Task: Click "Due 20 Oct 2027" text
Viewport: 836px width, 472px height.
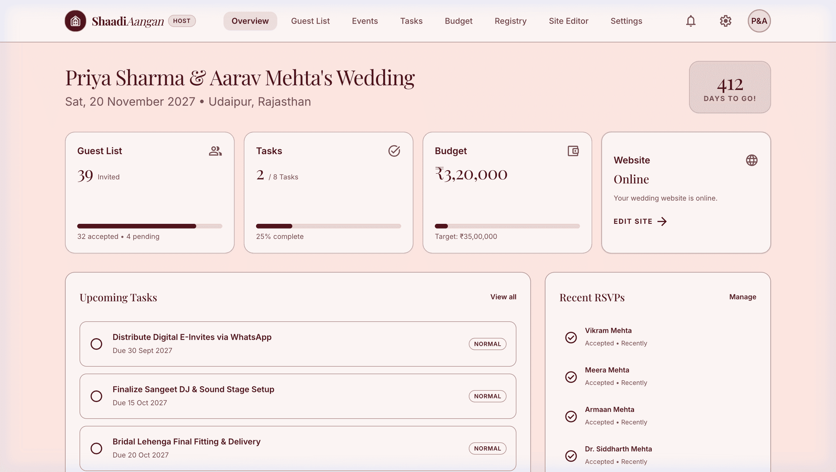Action: (141, 455)
